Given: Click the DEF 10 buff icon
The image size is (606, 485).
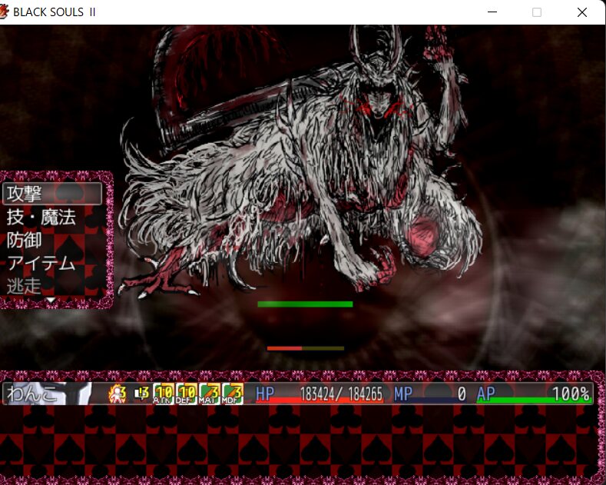Looking at the screenshot, I should tap(187, 394).
